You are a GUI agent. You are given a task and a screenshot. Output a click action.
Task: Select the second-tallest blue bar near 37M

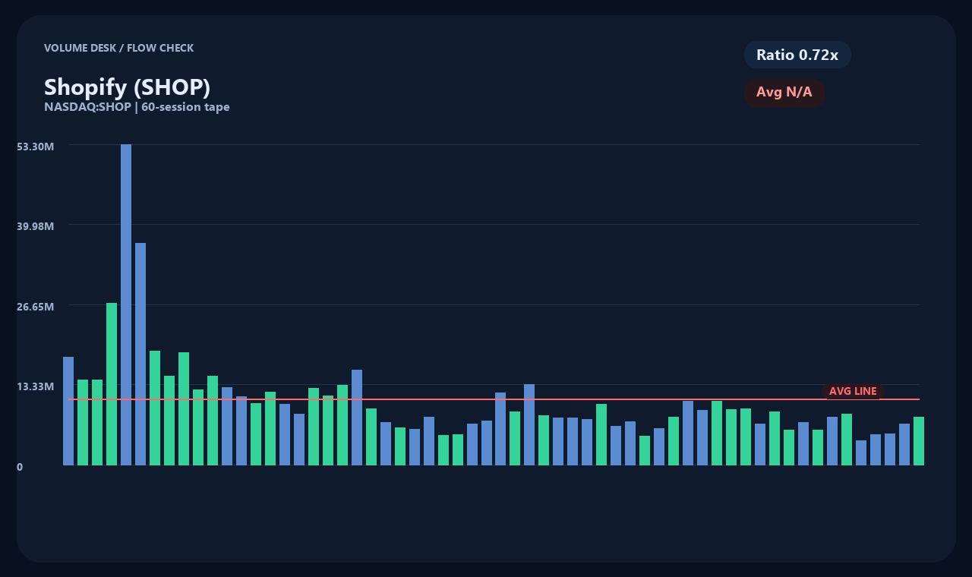tap(140, 354)
